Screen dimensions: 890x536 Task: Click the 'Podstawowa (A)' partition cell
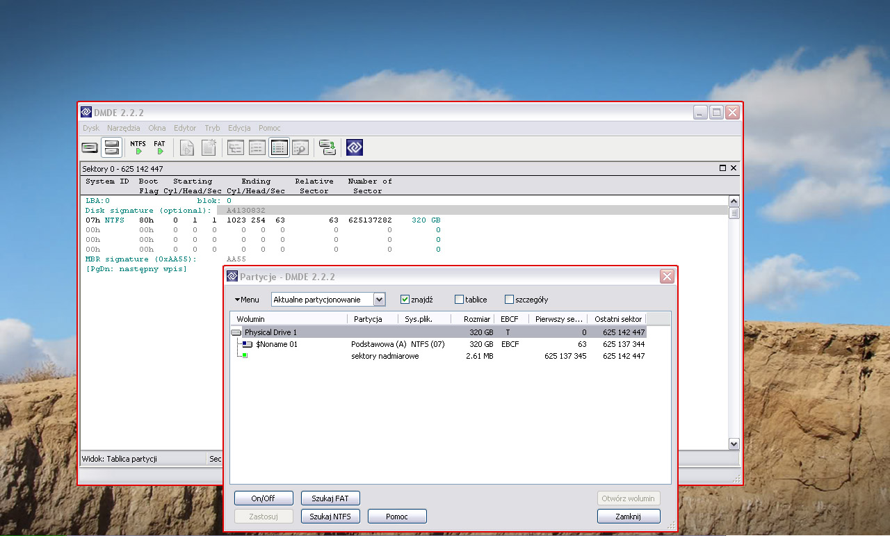379,344
